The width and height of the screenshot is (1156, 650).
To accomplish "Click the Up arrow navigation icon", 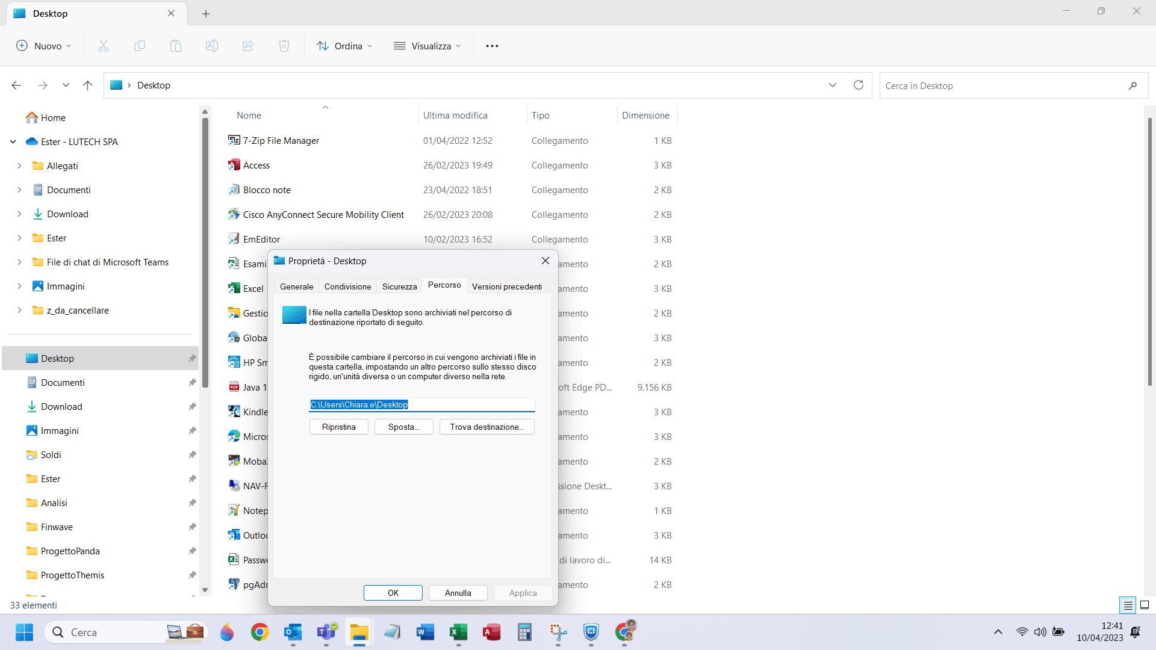I will 87,85.
